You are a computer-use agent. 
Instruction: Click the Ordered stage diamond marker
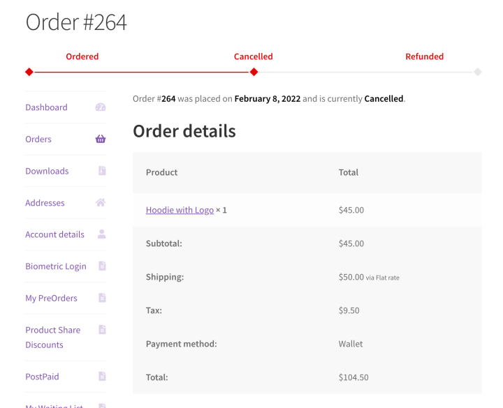coord(29,72)
